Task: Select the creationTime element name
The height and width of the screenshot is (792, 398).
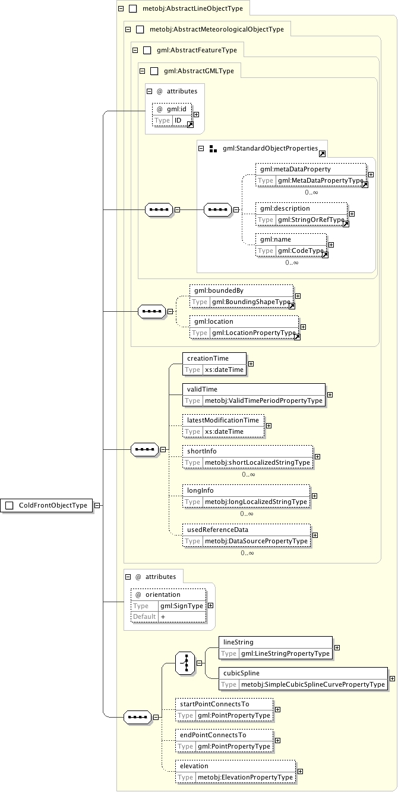Action: click(x=207, y=358)
